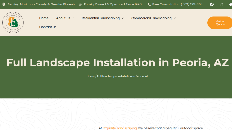Open the About Us menu item
The image size is (232, 130).
(x=63, y=18)
